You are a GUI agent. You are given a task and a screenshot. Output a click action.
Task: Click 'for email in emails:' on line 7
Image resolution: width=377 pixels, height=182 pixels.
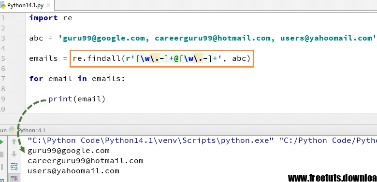pyautogui.click(x=77, y=79)
